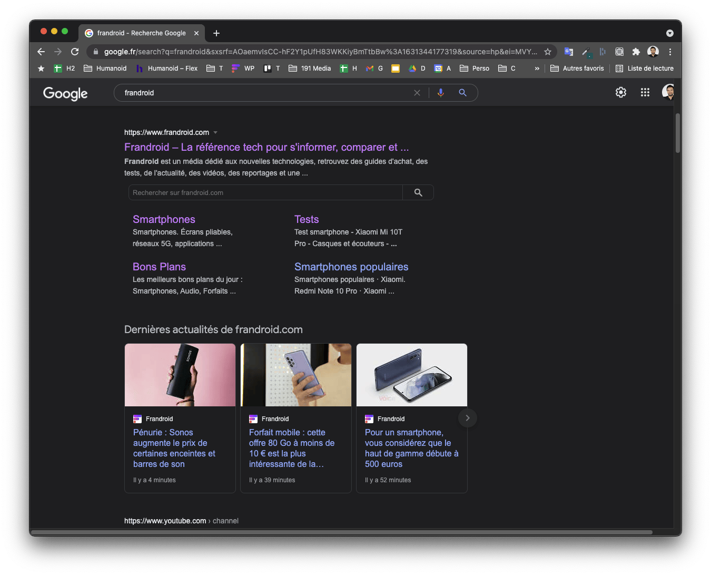Select the frandroid - Recherche Google tab

pos(141,33)
